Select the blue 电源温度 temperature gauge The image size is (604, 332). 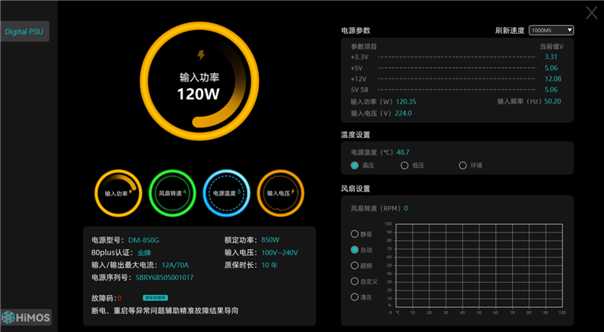[226, 193]
